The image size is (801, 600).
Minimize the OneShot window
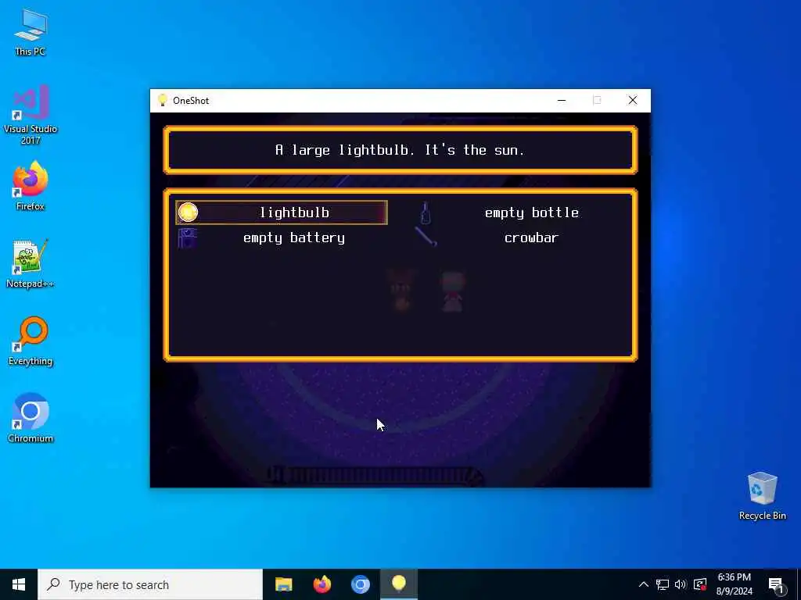[x=562, y=101]
